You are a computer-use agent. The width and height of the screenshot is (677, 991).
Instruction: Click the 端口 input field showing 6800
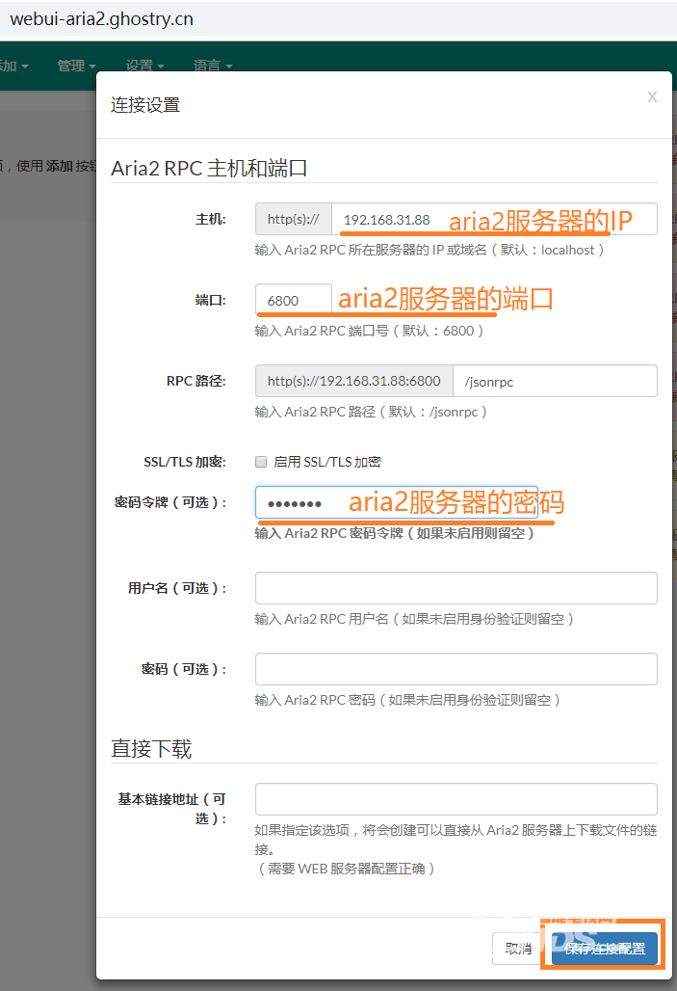tap(294, 300)
